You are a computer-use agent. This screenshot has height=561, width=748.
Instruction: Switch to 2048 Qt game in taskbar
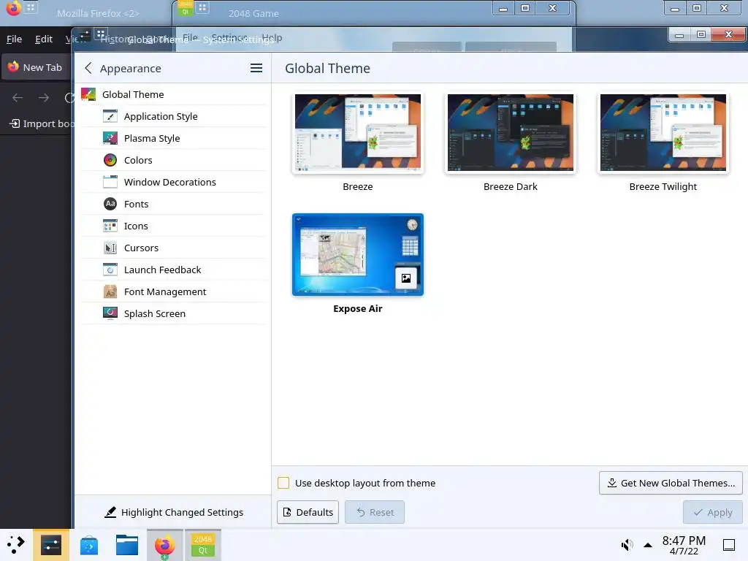click(203, 545)
